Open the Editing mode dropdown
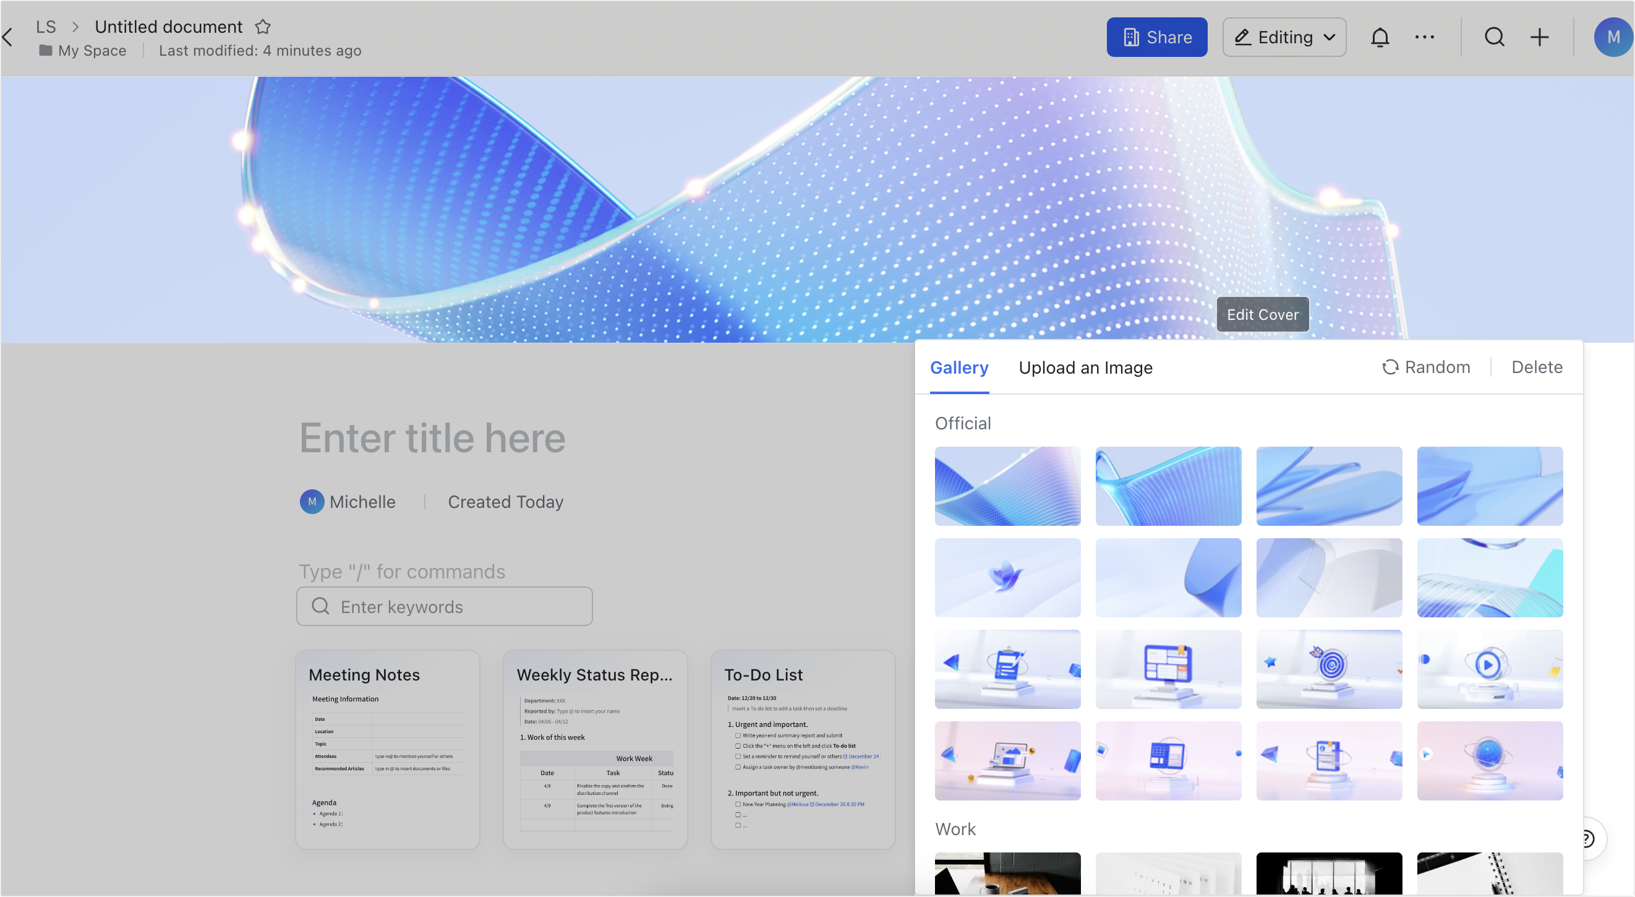Viewport: 1635px width, 897px height. [x=1284, y=37]
